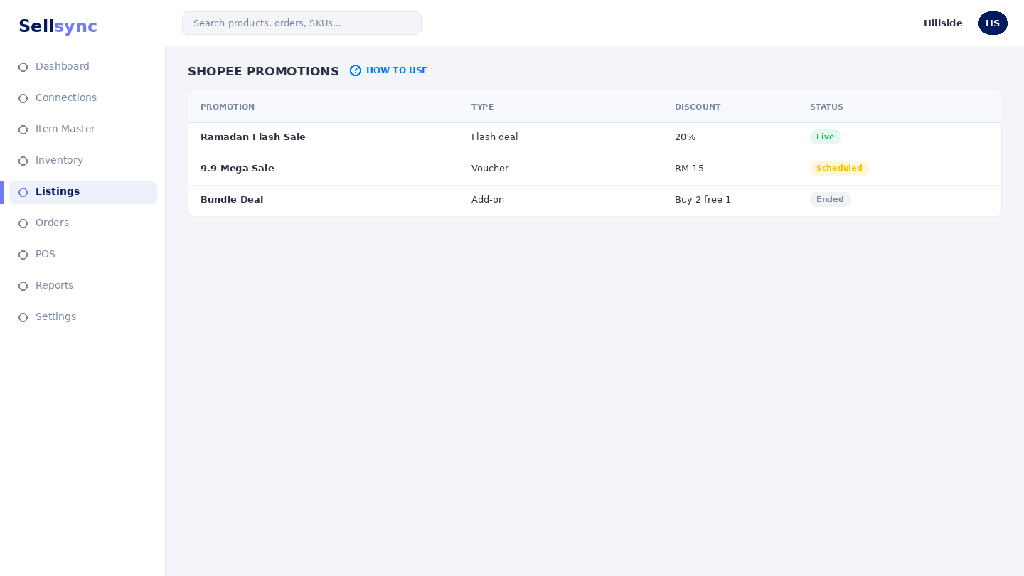
Task: Click the Dashboard circle icon in sidebar
Action: pyautogui.click(x=23, y=67)
